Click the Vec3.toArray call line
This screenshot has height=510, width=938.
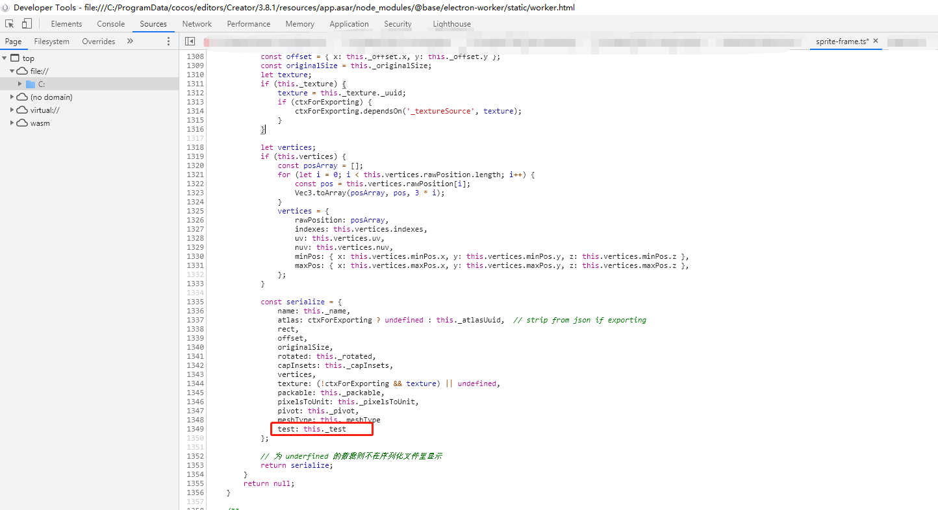tap(370, 193)
